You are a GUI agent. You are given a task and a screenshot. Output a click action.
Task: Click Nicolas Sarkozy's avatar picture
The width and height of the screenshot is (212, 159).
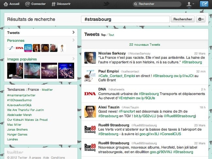[90, 57]
